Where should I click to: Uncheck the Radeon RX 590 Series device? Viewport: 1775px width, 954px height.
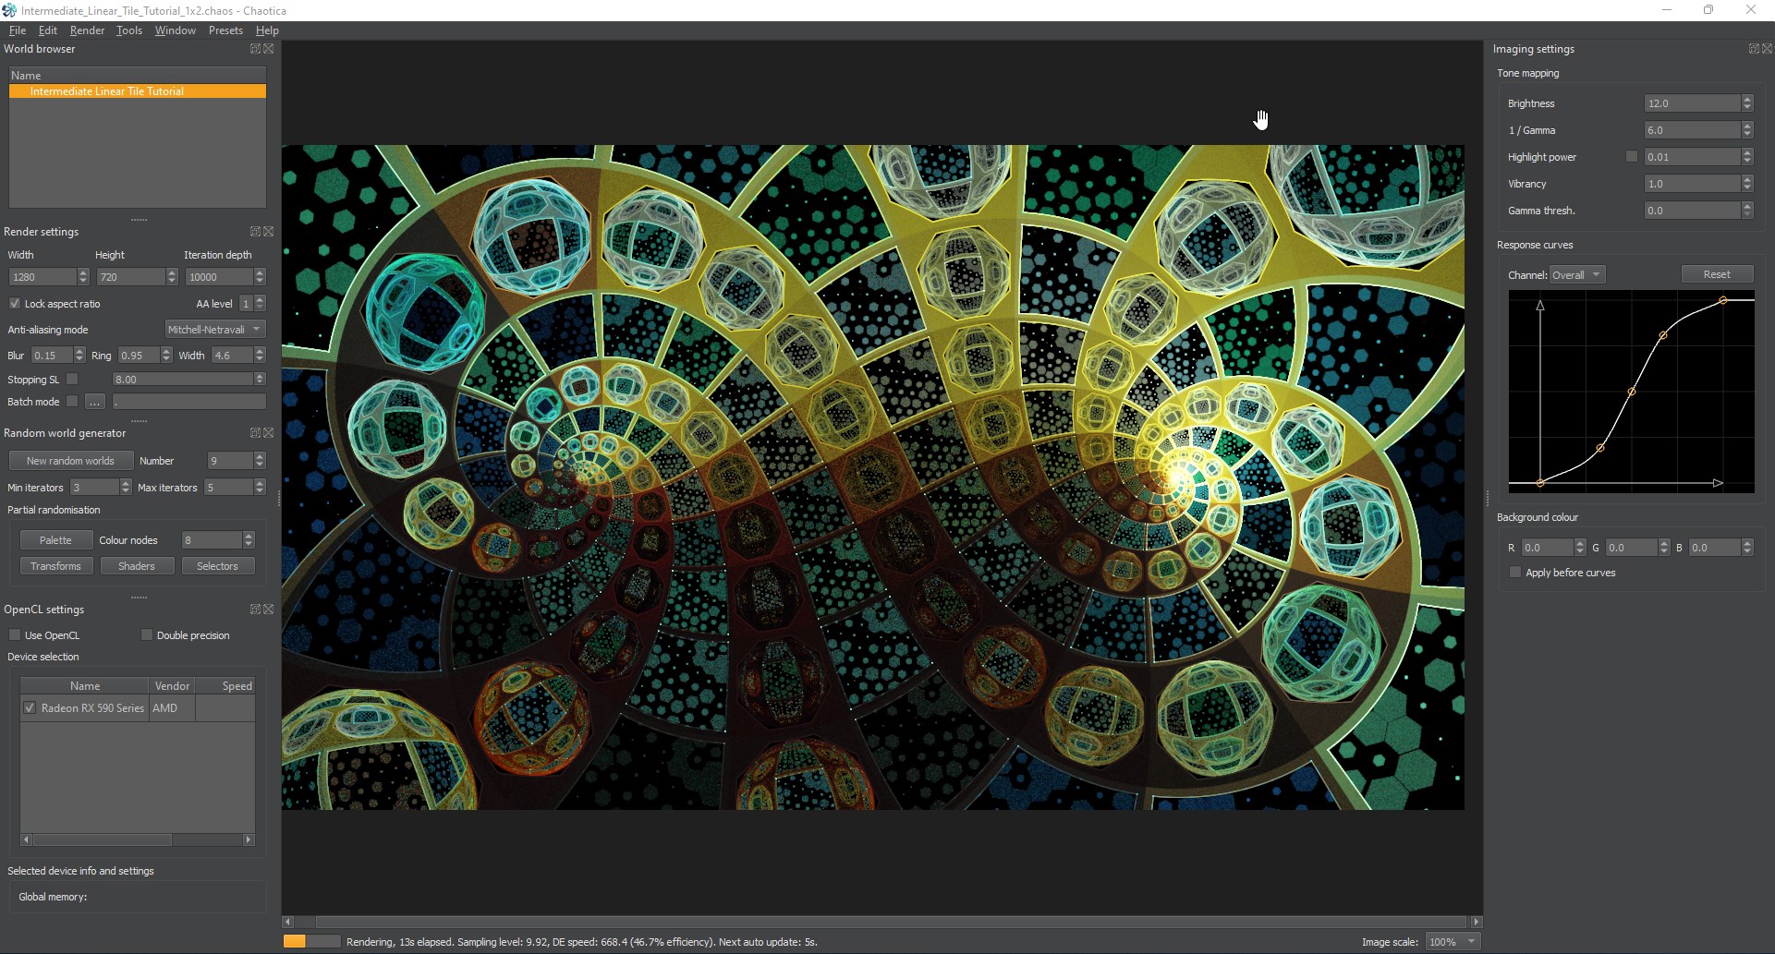(x=30, y=708)
